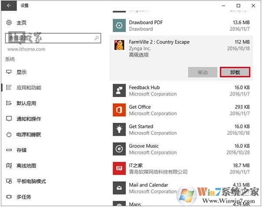The image size is (262, 207).
Task: Select the Mail and Calendar entry
Action: coord(181,188)
